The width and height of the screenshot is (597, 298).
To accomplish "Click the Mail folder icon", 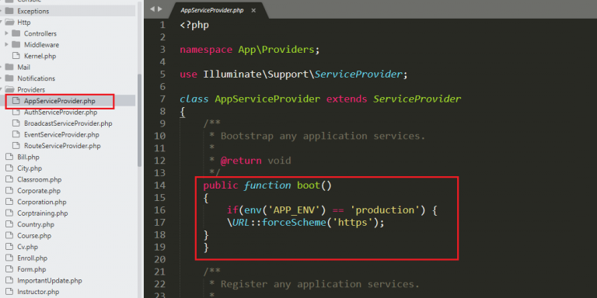I will 9,67.
